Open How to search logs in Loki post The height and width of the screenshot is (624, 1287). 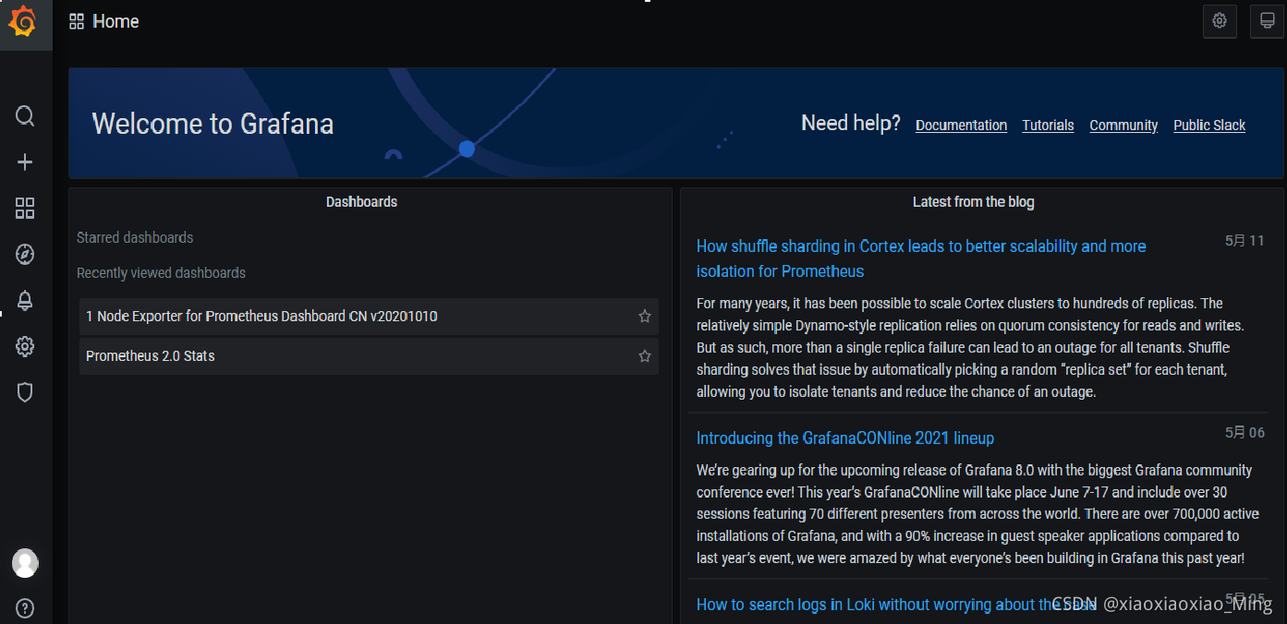pyautogui.click(x=896, y=605)
